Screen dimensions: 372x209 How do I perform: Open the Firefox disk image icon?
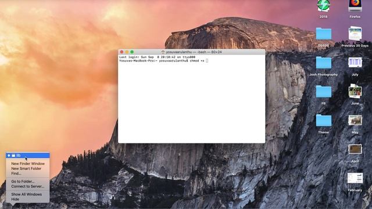tap(355, 6)
